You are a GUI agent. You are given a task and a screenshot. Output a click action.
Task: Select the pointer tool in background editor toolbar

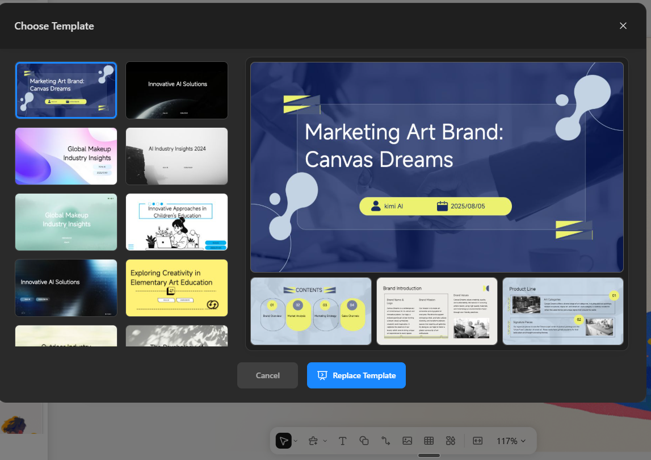pyautogui.click(x=284, y=441)
